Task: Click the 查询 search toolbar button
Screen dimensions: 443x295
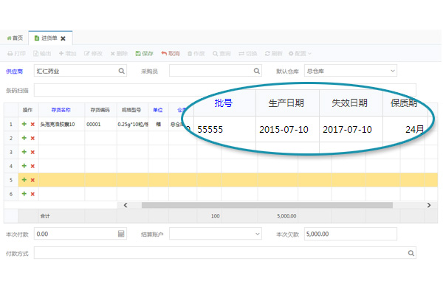Action: coord(221,53)
